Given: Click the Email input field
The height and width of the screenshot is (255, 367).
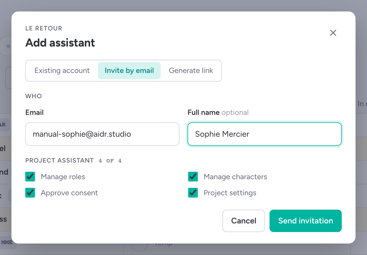Looking at the screenshot, I should click(x=102, y=134).
